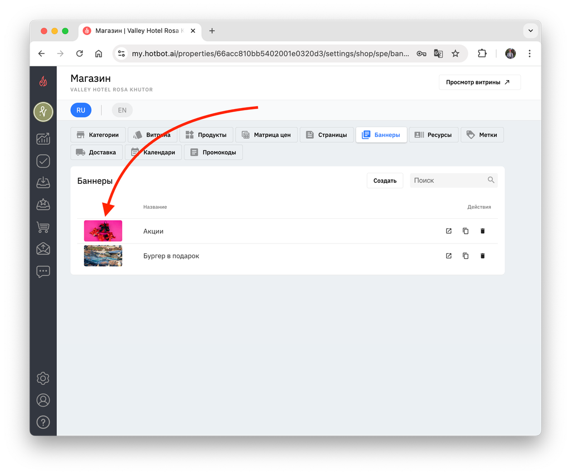This screenshot has height=475, width=571.
Task: Open the Ресурсы tab
Action: pos(434,135)
